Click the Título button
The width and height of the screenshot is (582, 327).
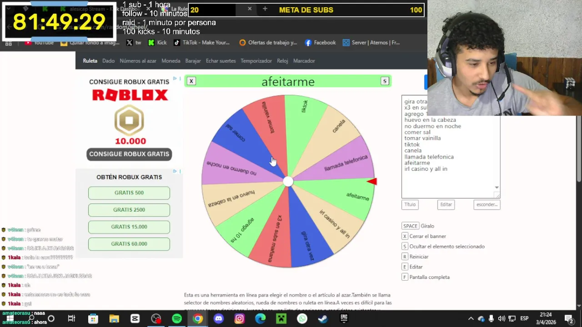410,204
